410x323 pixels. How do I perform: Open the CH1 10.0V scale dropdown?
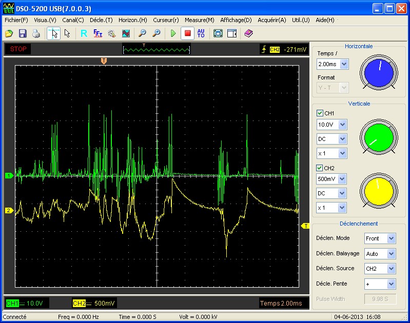331,125
